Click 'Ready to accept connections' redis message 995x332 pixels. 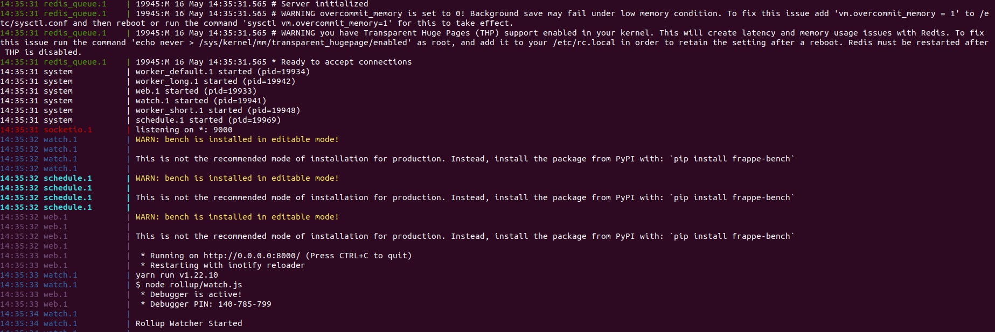pos(346,62)
